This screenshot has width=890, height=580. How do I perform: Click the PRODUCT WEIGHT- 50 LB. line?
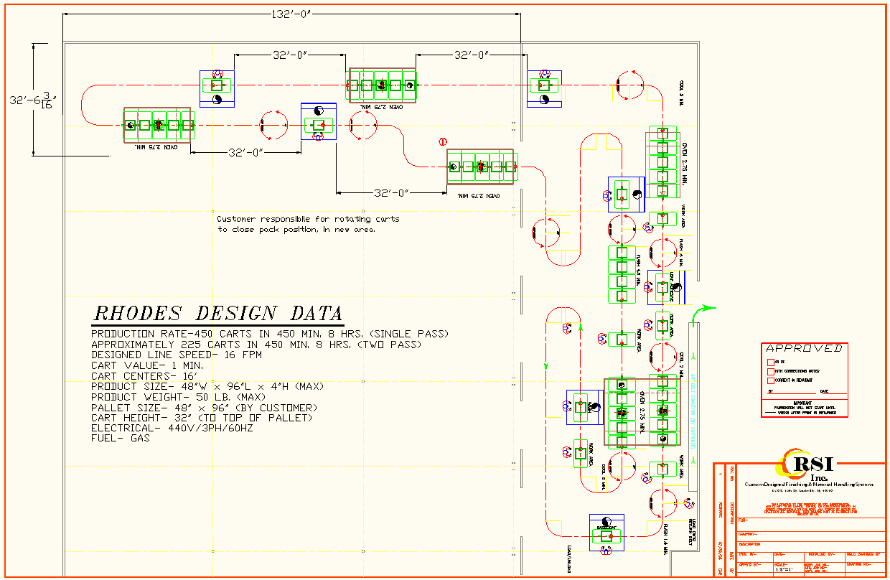[178, 397]
